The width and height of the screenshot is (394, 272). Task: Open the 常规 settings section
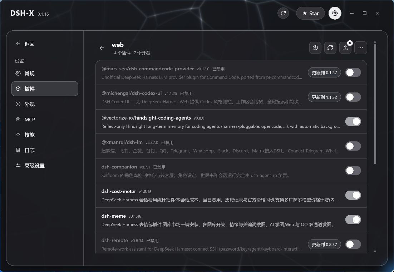click(45, 74)
